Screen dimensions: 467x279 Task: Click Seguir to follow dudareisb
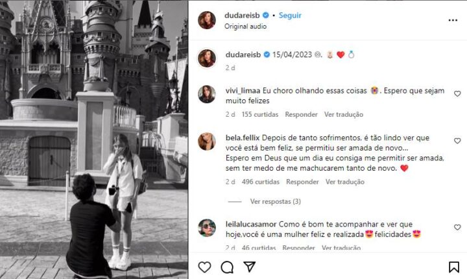point(290,15)
